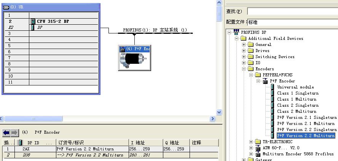Expand the TR-ELECTRONIC folder node
Image resolution: width=338 pixels, height=161 pixels.
(x=251, y=142)
